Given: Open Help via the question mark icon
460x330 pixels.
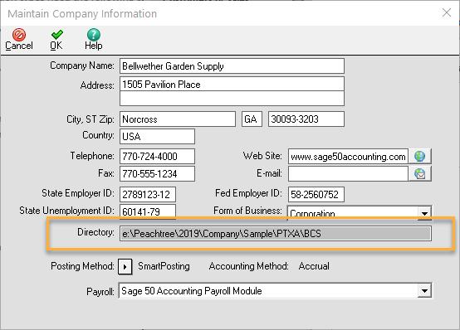Looking at the screenshot, I should coord(94,35).
